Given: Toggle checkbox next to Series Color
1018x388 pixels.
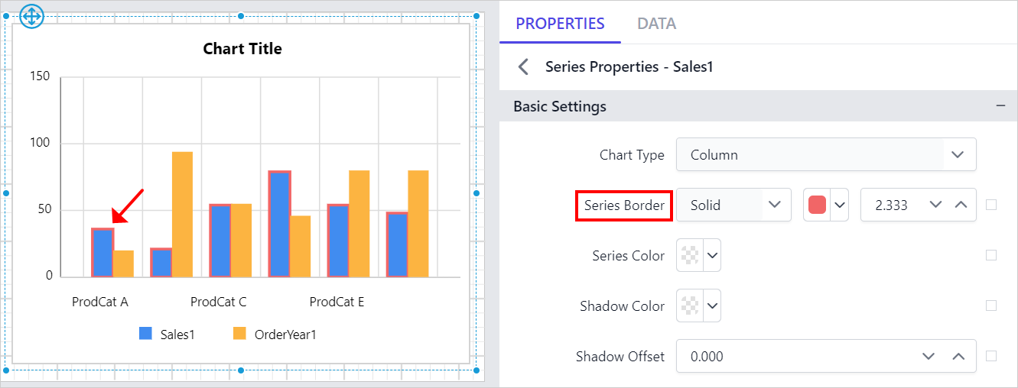Looking at the screenshot, I should pyautogui.click(x=991, y=255).
